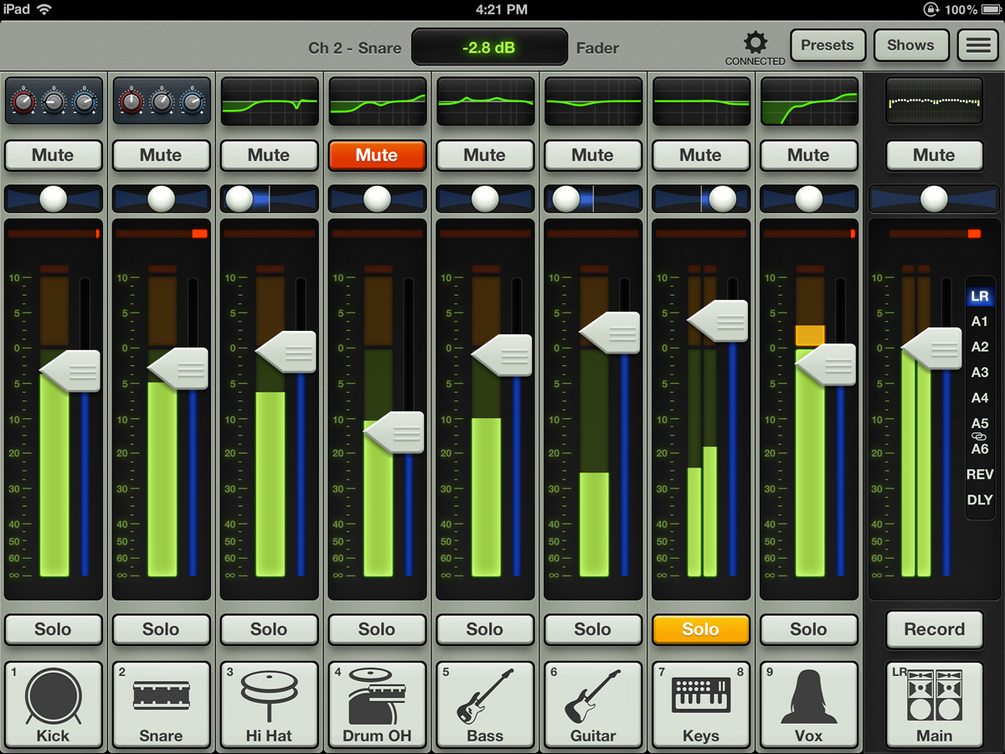The height and width of the screenshot is (754, 1005).
Task: Solo the Bass channel
Action: (485, 629)
